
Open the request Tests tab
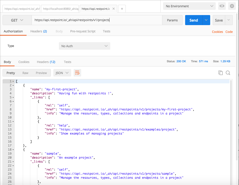click(x=106, y=31)
